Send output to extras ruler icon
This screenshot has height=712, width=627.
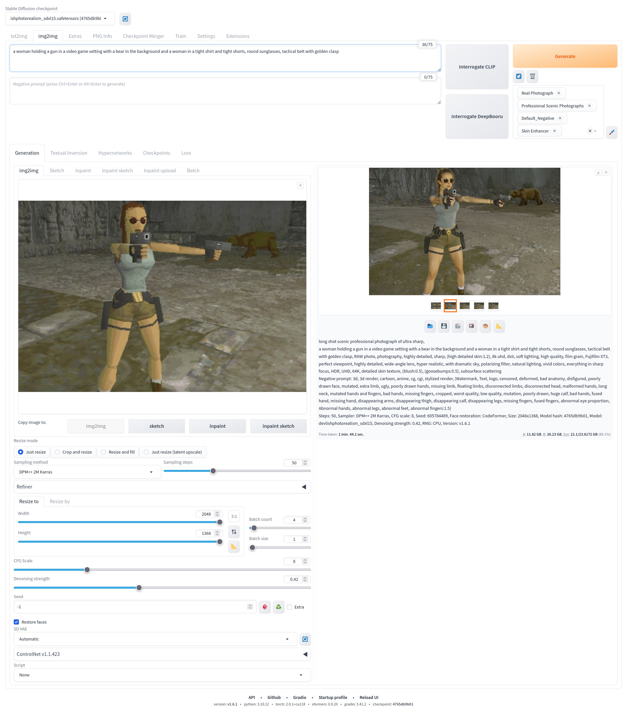point(499,326)
